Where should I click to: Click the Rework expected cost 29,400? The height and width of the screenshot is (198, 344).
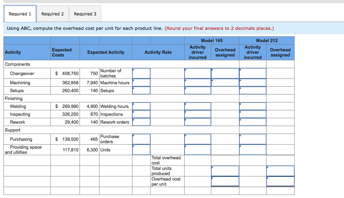pos(72,122)
